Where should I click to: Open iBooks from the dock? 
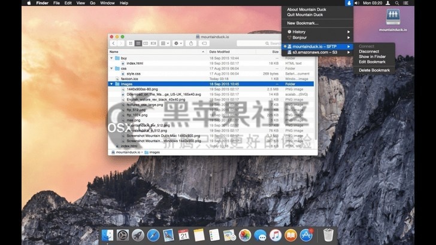291,235
